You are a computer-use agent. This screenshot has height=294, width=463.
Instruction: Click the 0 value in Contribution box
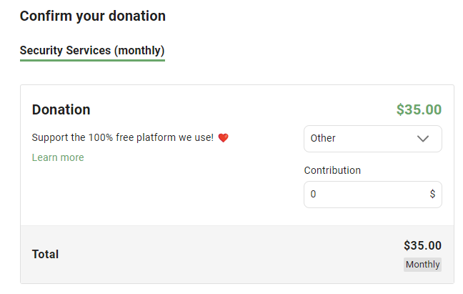[x=313, y=194]
